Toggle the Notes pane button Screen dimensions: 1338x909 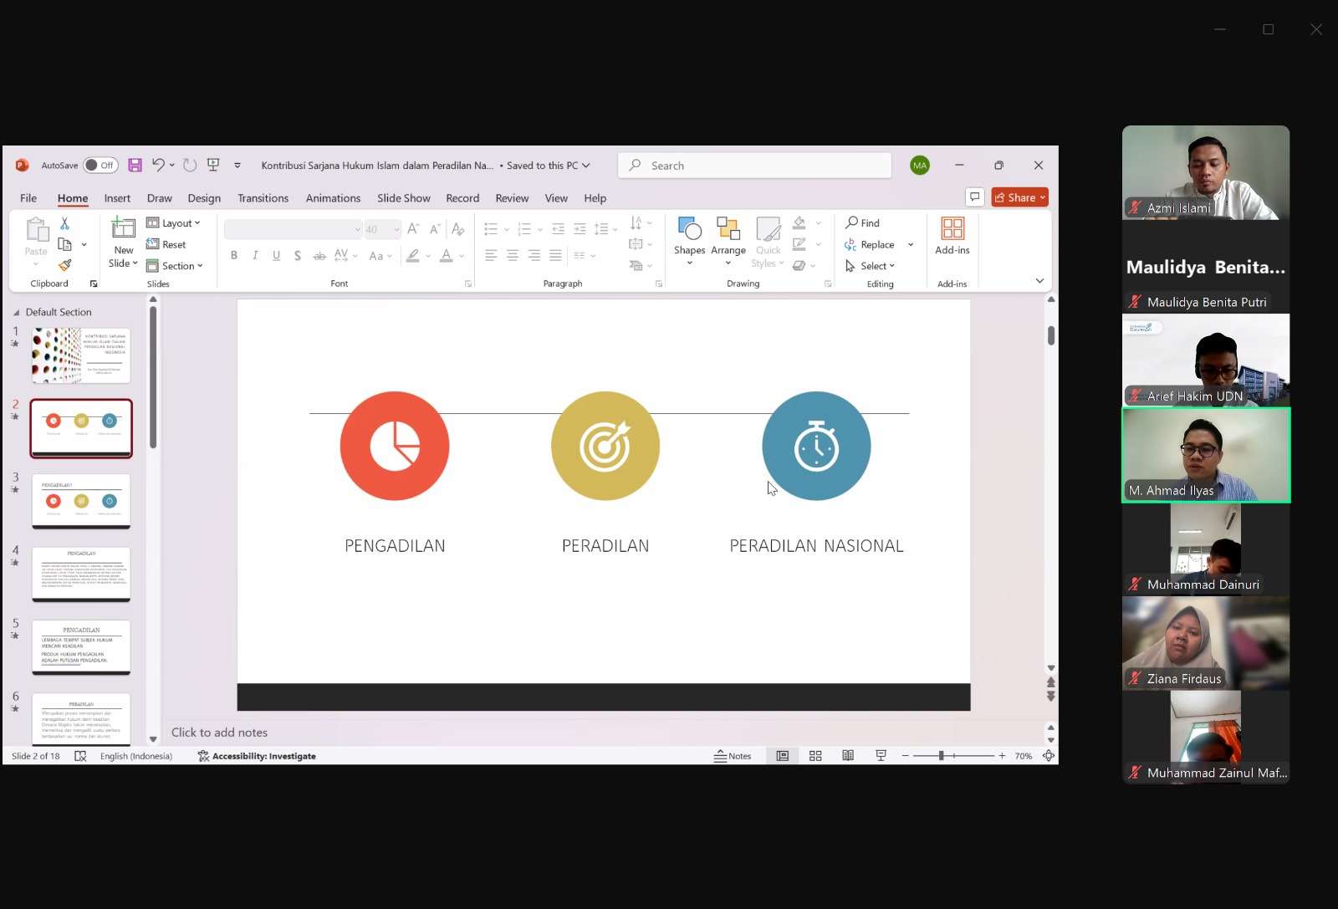(x=733, y=756)
